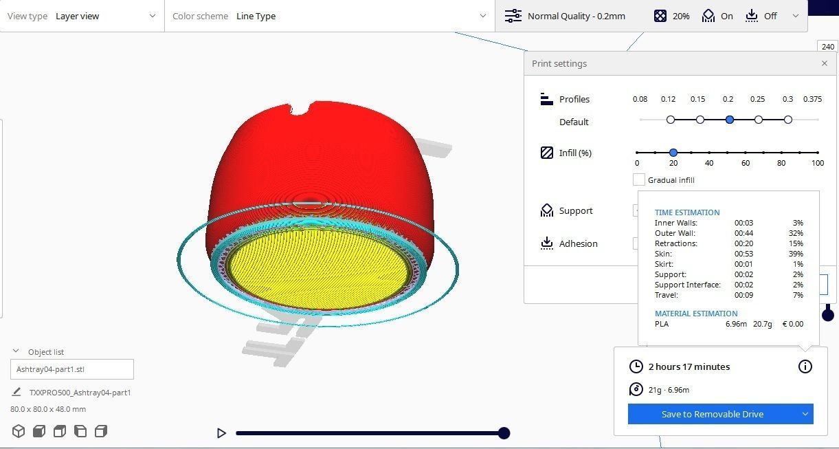Click Save to Removable Drive button
This screenshot has width=839, height=449.
coord(712,414)
